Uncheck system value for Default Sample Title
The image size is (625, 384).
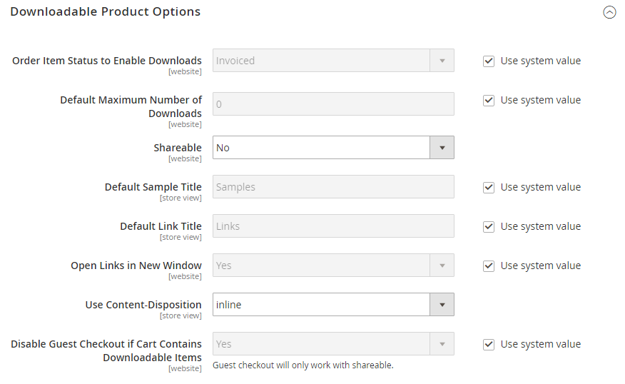click(489, 187)
